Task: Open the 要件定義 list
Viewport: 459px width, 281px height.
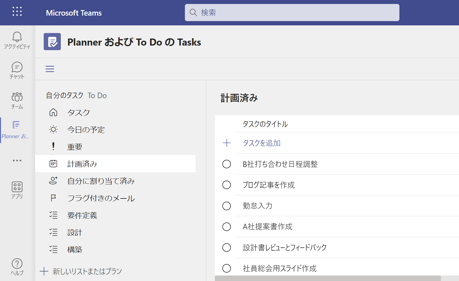Action: 82,215
